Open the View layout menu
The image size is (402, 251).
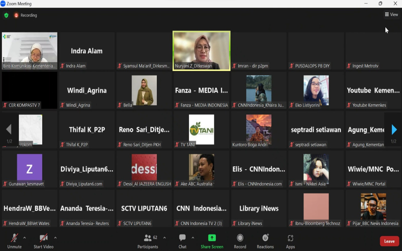click(391, 14)
